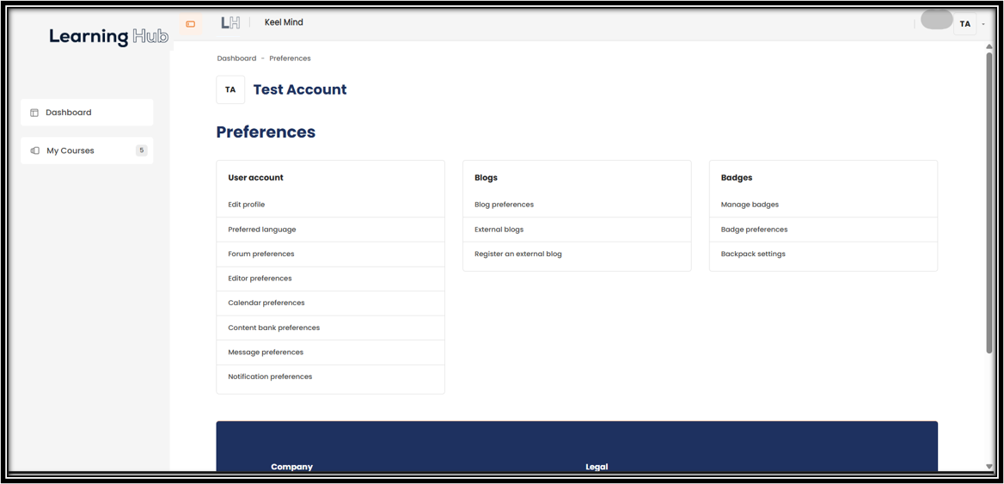1004x484 pixels.
Task: Click the Learning Hub logo
Action: (108, 36)
